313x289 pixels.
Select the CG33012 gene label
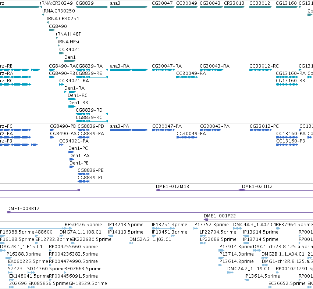click(260, 3)
